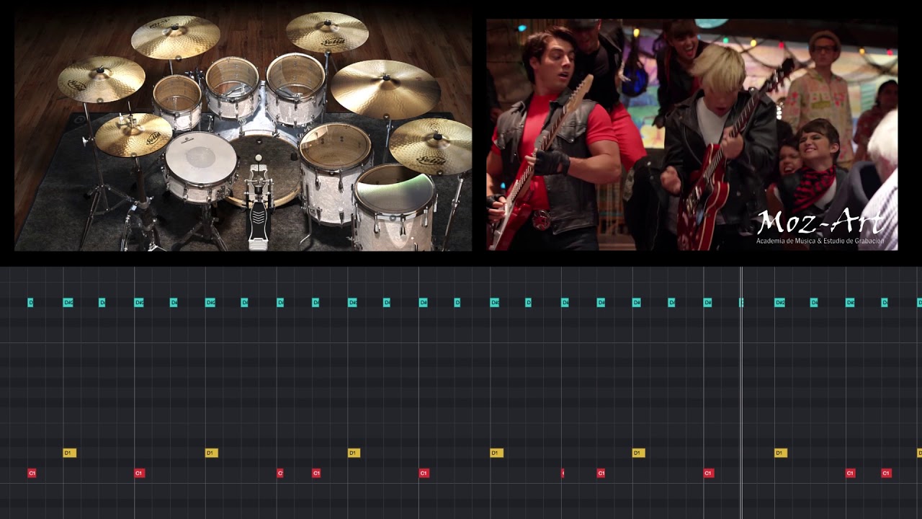This screenshot has width=922, height=519.
Task: Hit the hi-hat cymbal beside the snare
Action: [133, 134]
